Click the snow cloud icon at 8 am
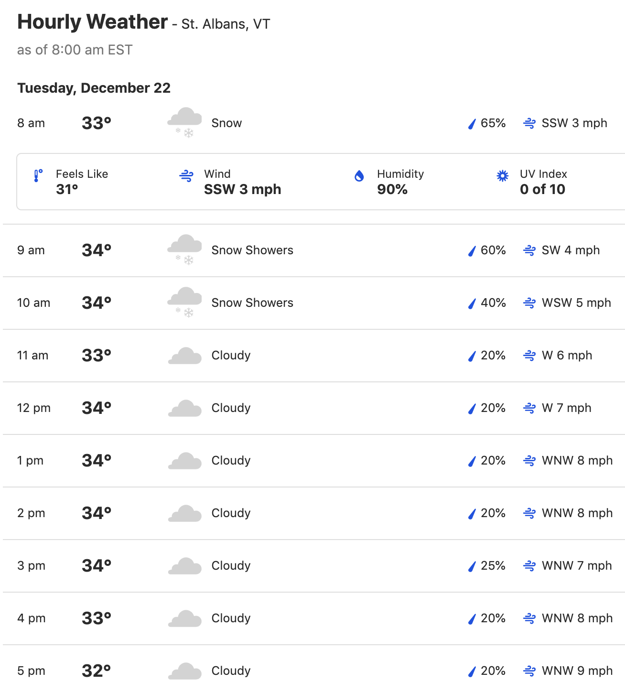The image size is (625, 693). click(x=184, y=123)
